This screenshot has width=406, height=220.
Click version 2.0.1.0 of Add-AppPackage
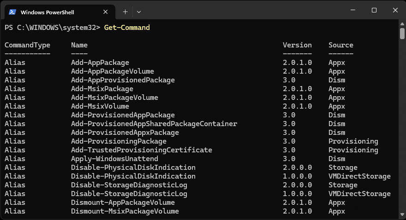(x=297, y=63)
